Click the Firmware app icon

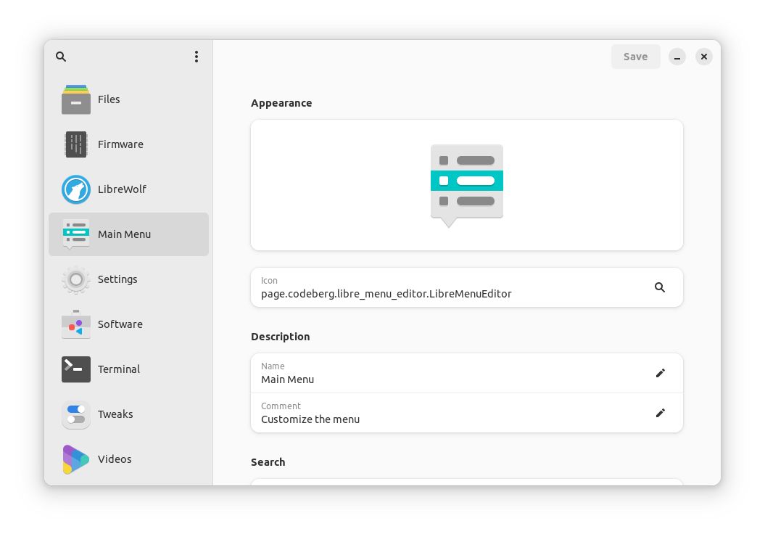point(76,144)
